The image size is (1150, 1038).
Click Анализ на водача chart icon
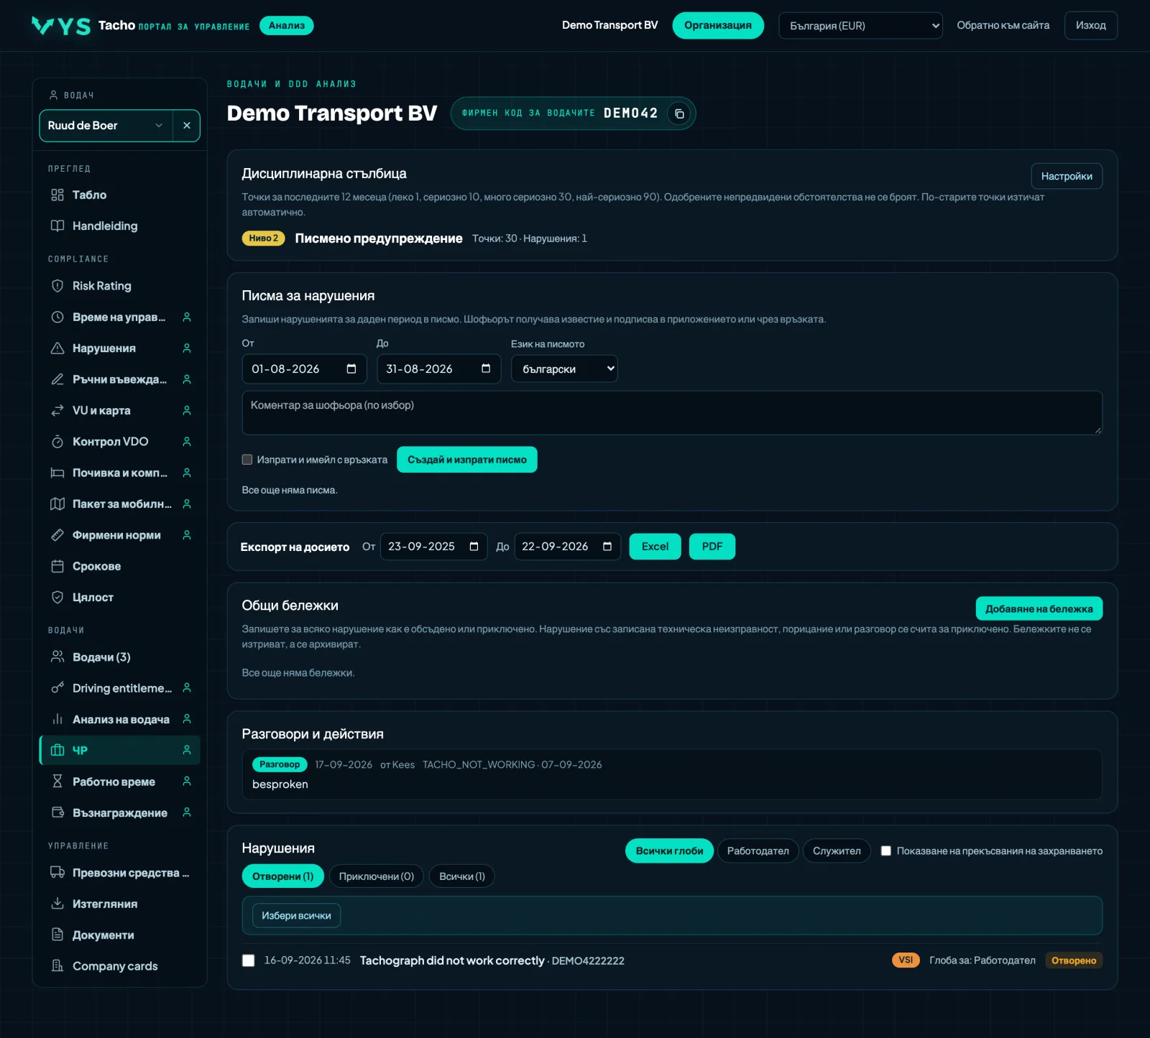coord(57,719)
